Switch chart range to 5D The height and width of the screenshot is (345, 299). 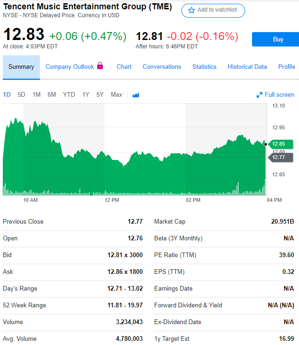tap(21, 95)
